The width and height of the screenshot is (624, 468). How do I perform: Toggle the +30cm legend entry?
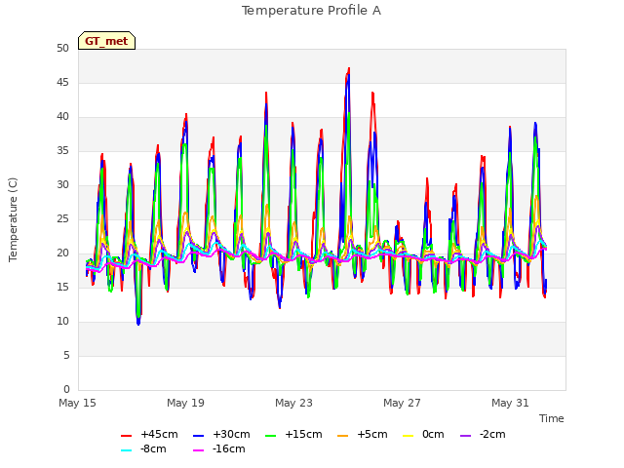221,435
